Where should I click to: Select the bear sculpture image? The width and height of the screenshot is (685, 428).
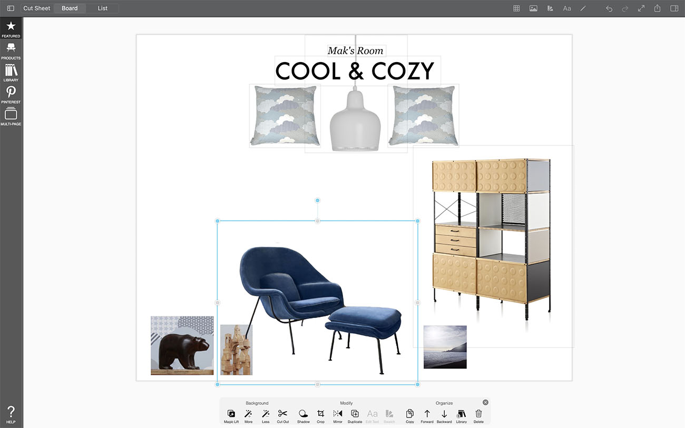[182, 345]
